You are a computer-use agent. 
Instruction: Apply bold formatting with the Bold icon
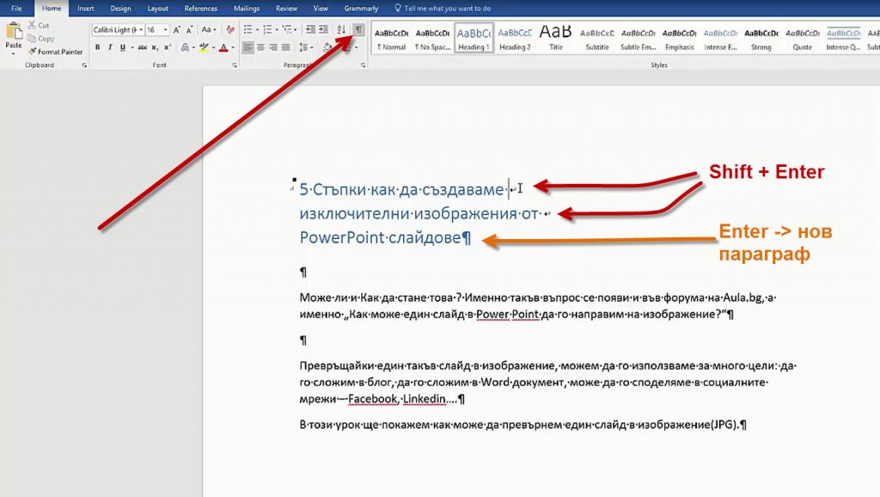[x=98, y=46]
